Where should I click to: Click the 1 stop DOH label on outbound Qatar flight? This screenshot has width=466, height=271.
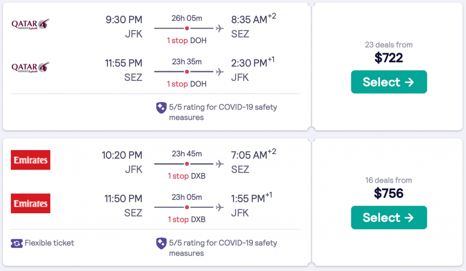coord(187,40)
